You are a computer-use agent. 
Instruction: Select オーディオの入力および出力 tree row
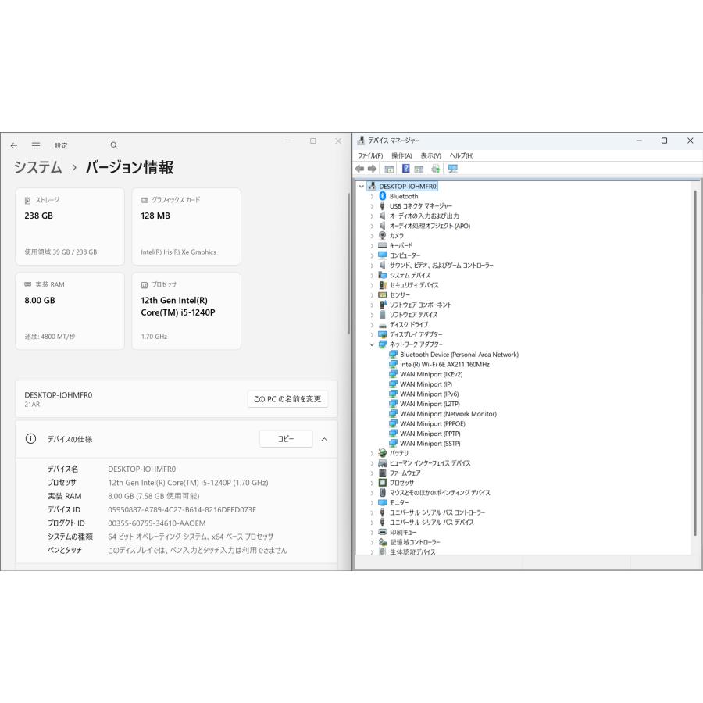424,216
